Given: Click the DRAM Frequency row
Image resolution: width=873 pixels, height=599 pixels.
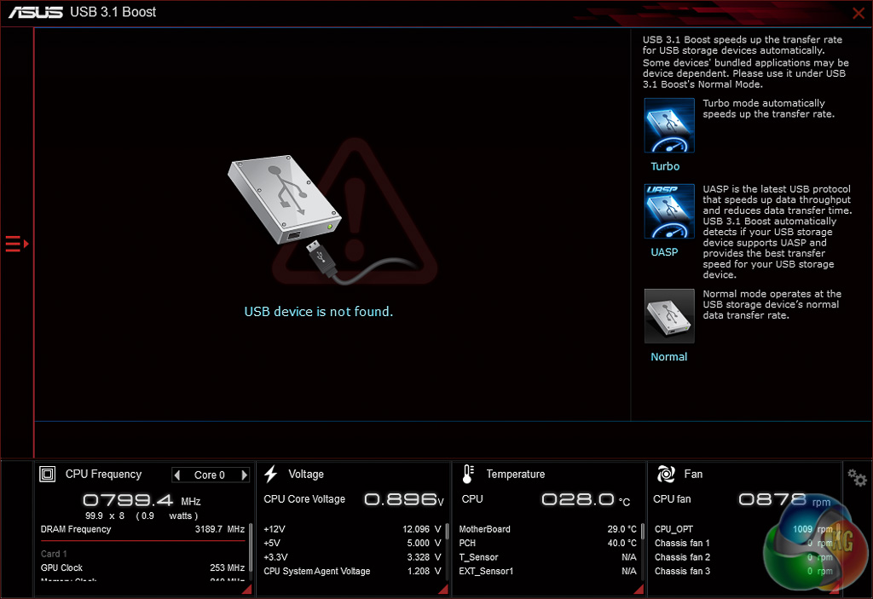Looking at the screenshot, I should click(x=142, y=529).
